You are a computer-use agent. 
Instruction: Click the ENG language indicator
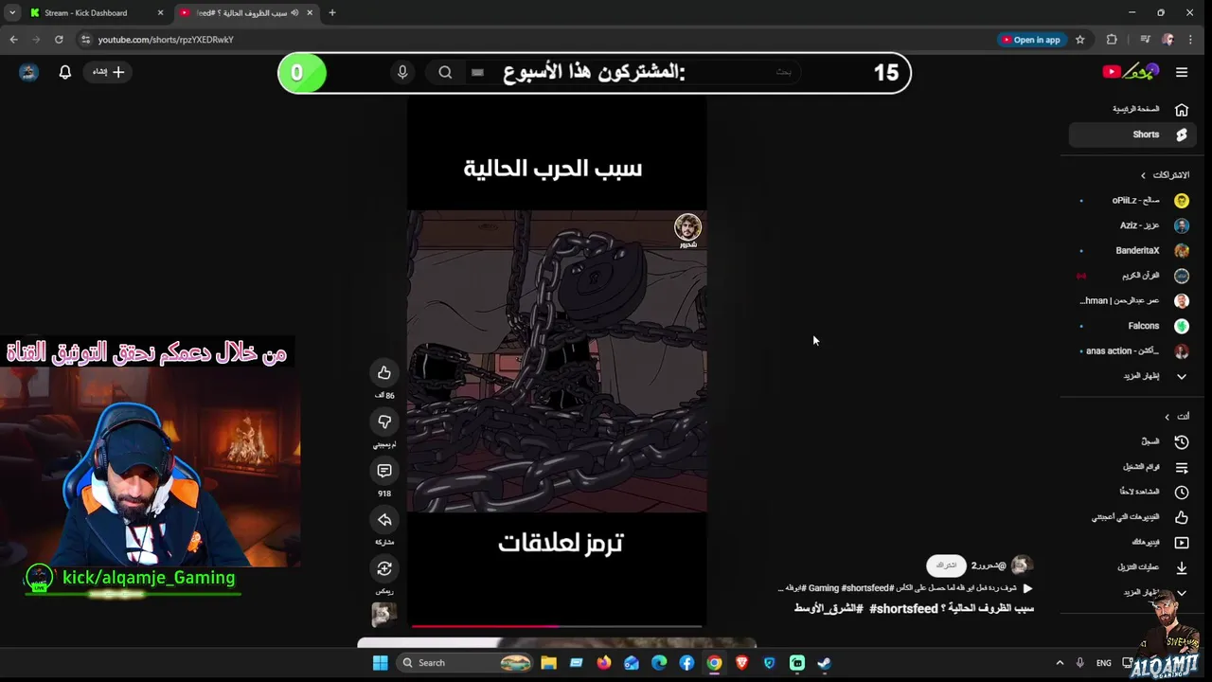[x=1103, y=663]
